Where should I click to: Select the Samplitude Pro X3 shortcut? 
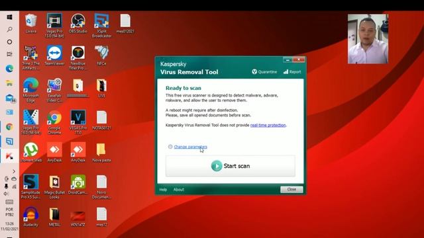pos(31,186)
